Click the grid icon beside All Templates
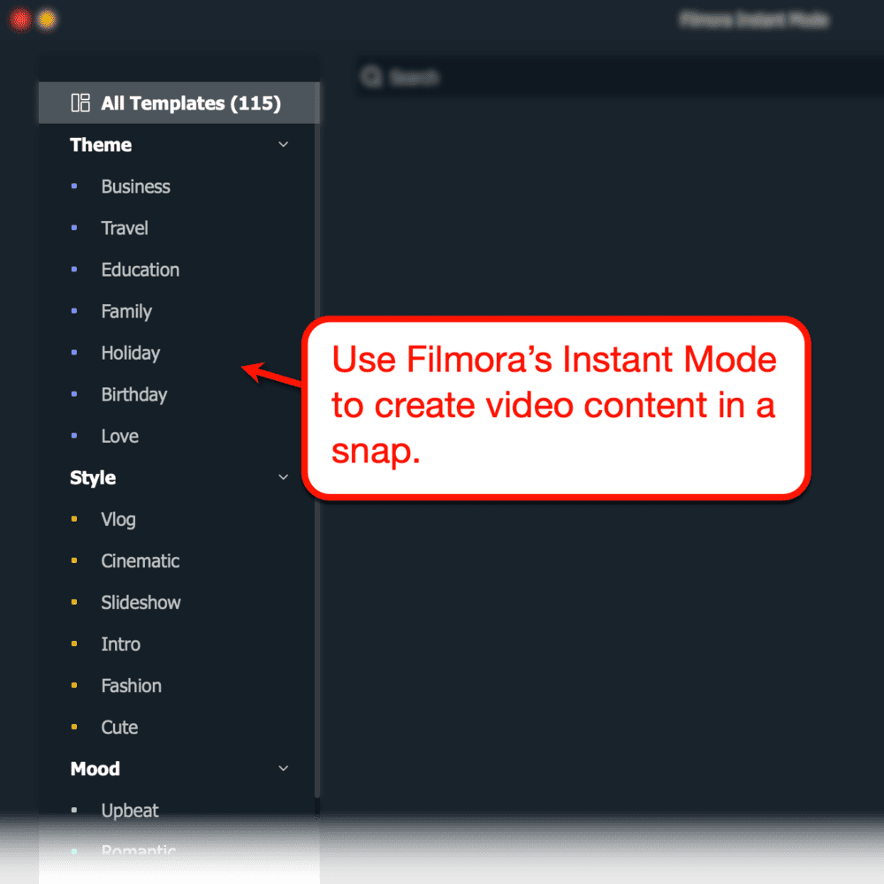 (80, 103)
